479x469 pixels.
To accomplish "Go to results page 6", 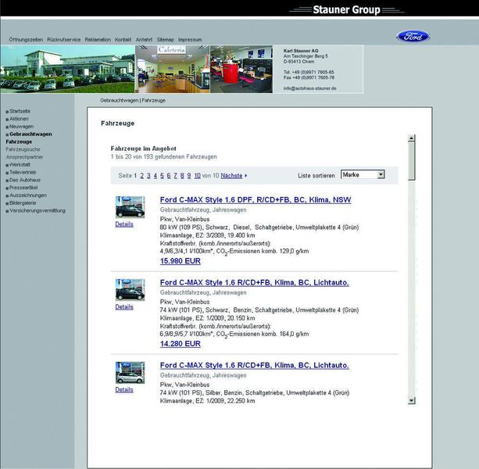I will tap(169, 176).
